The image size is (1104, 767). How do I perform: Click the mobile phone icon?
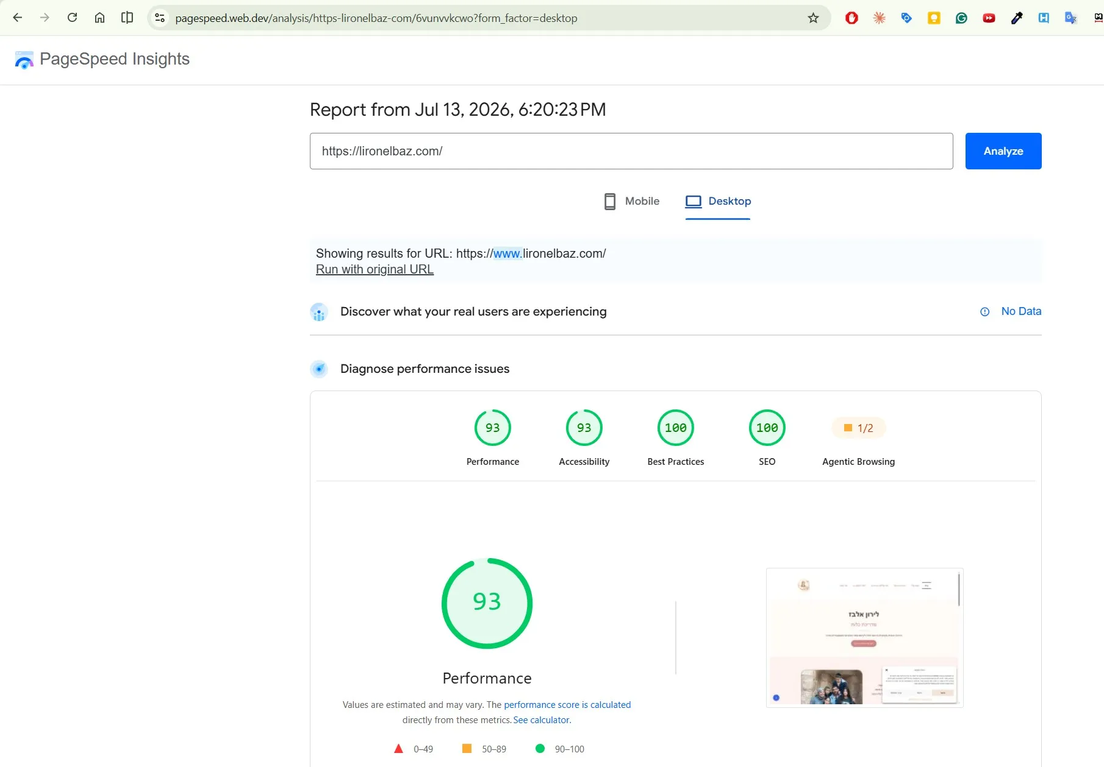[x=609, y=201]
